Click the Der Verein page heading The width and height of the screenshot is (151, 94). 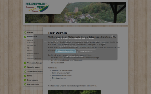(58, 33)
